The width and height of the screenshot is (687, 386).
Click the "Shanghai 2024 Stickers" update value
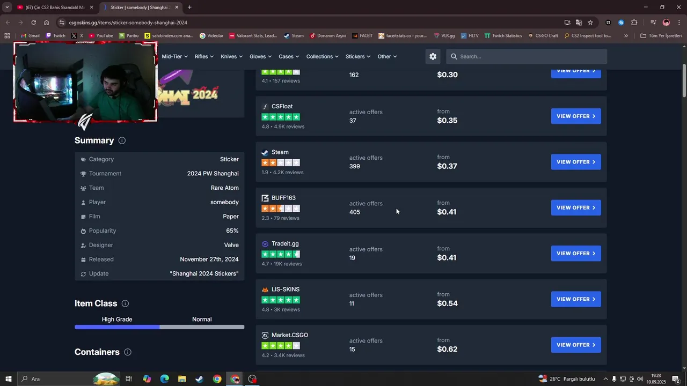204,274
